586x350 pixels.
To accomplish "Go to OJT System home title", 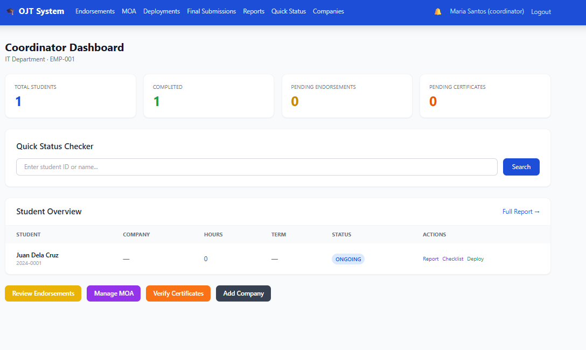I will 41,11.
